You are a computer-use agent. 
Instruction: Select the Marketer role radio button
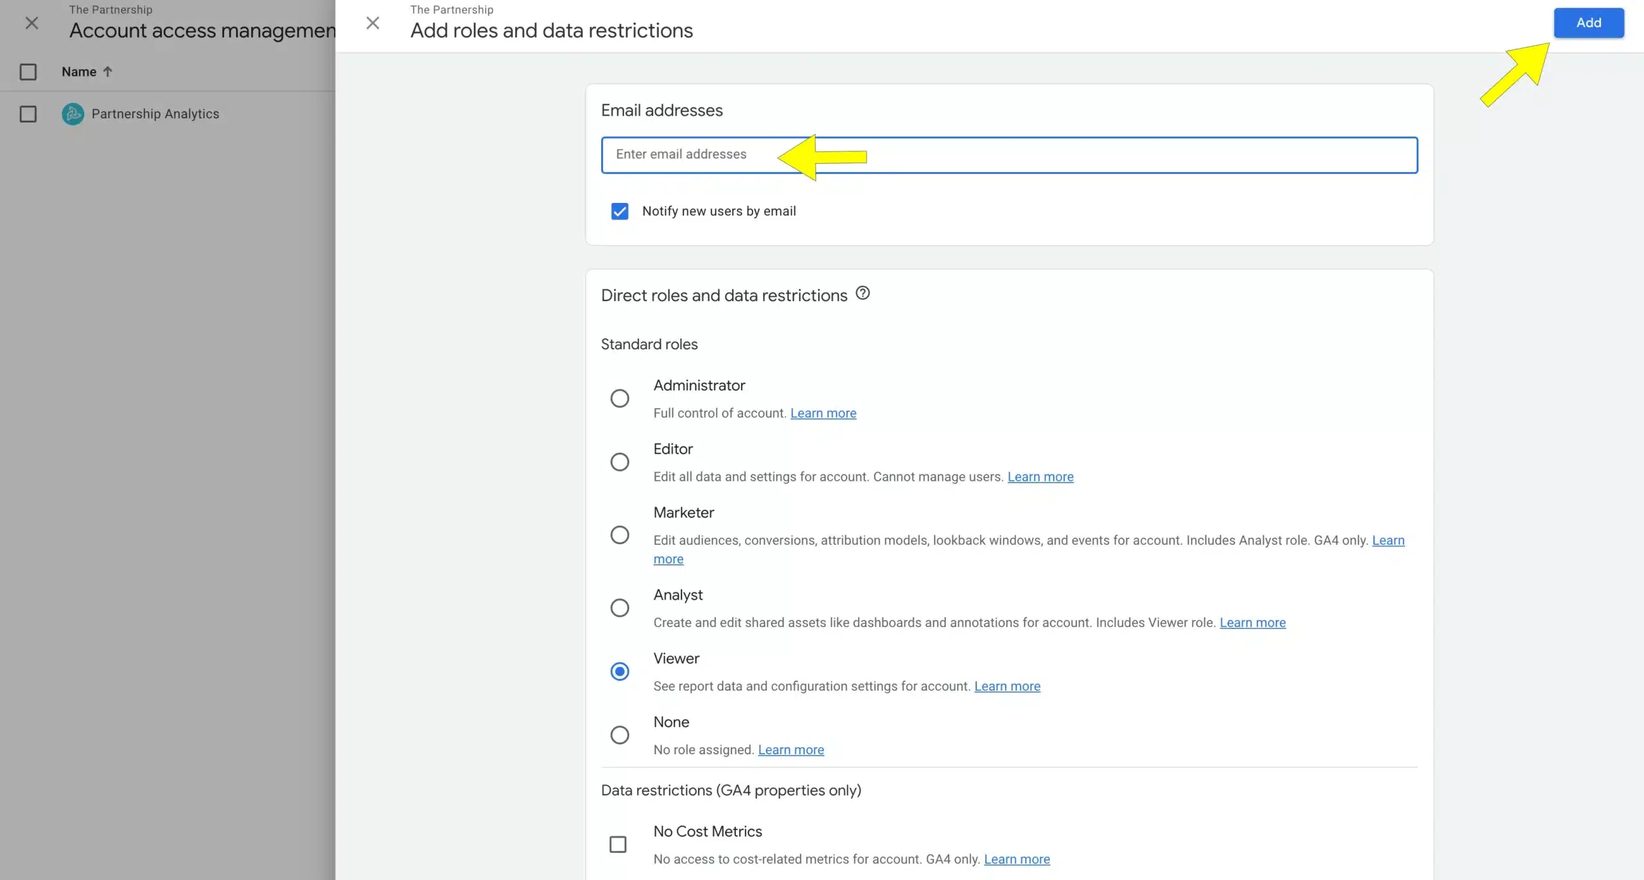(620, 535)
